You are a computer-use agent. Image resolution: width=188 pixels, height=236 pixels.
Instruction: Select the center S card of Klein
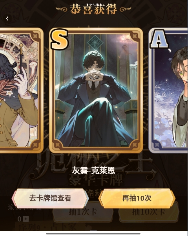tap(96, 90)
